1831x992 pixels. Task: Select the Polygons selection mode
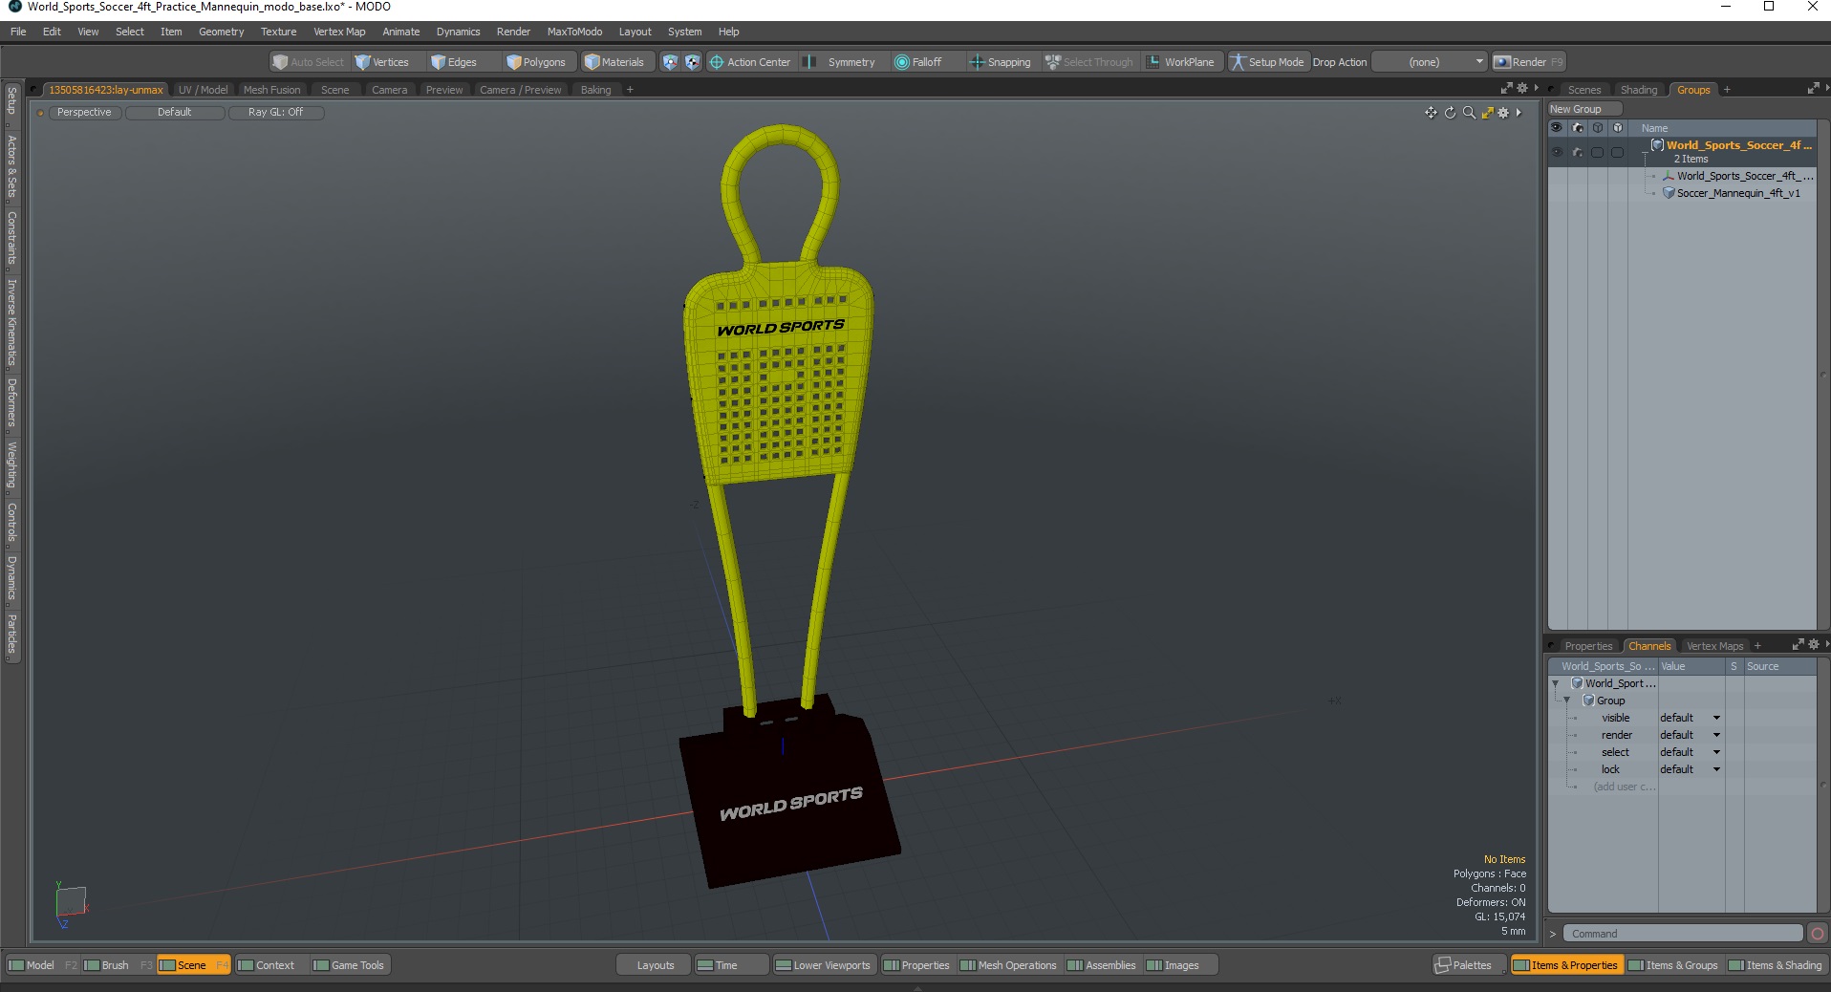537,62
